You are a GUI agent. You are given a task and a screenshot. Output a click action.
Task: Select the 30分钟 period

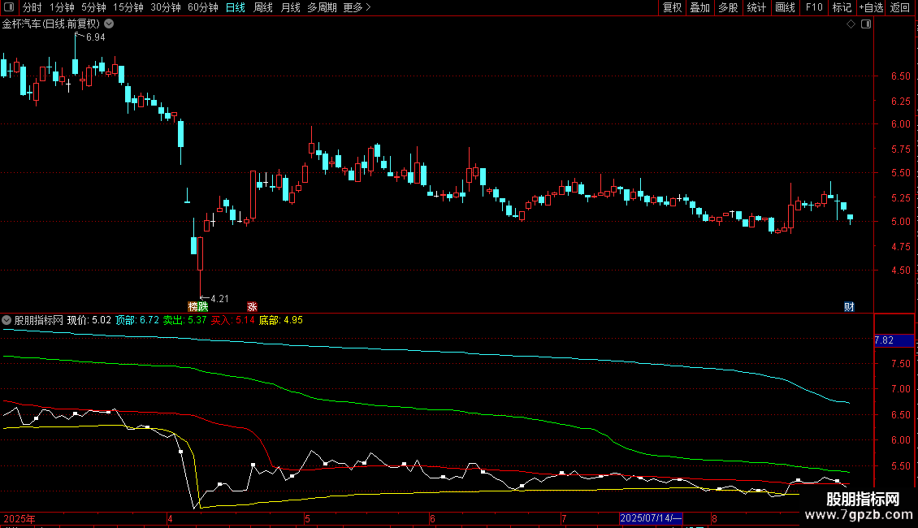click(166, 7)
